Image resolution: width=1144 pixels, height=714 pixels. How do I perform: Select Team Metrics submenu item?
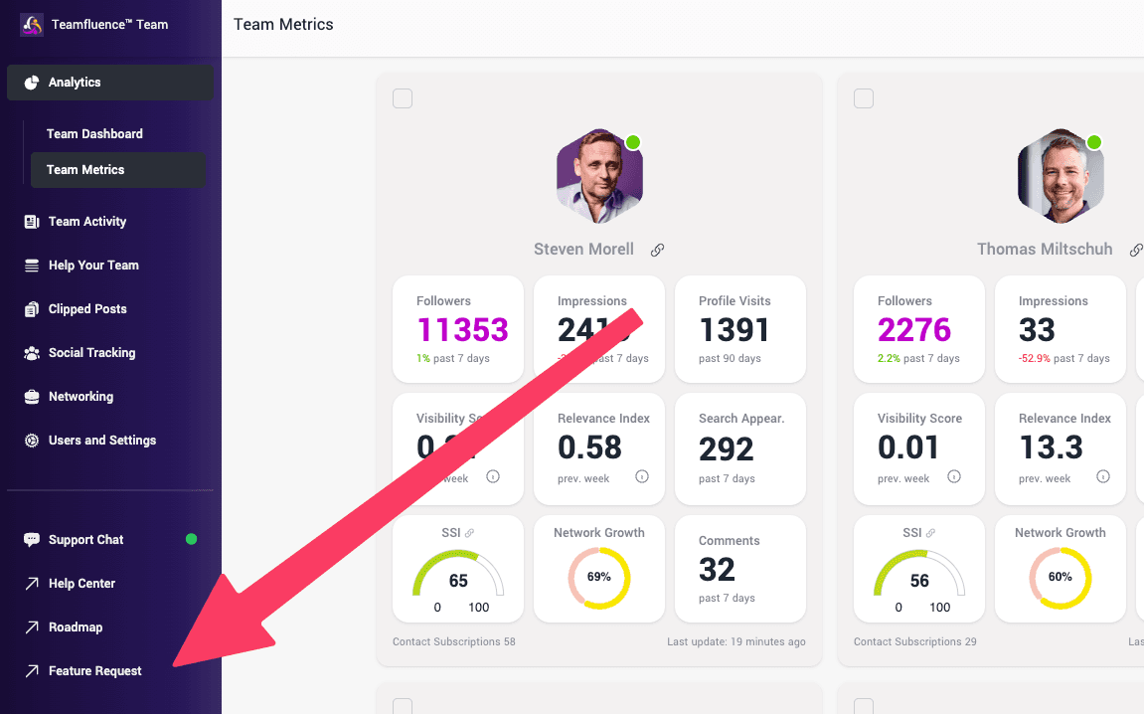pyautogui.click(x=117, y=169)
